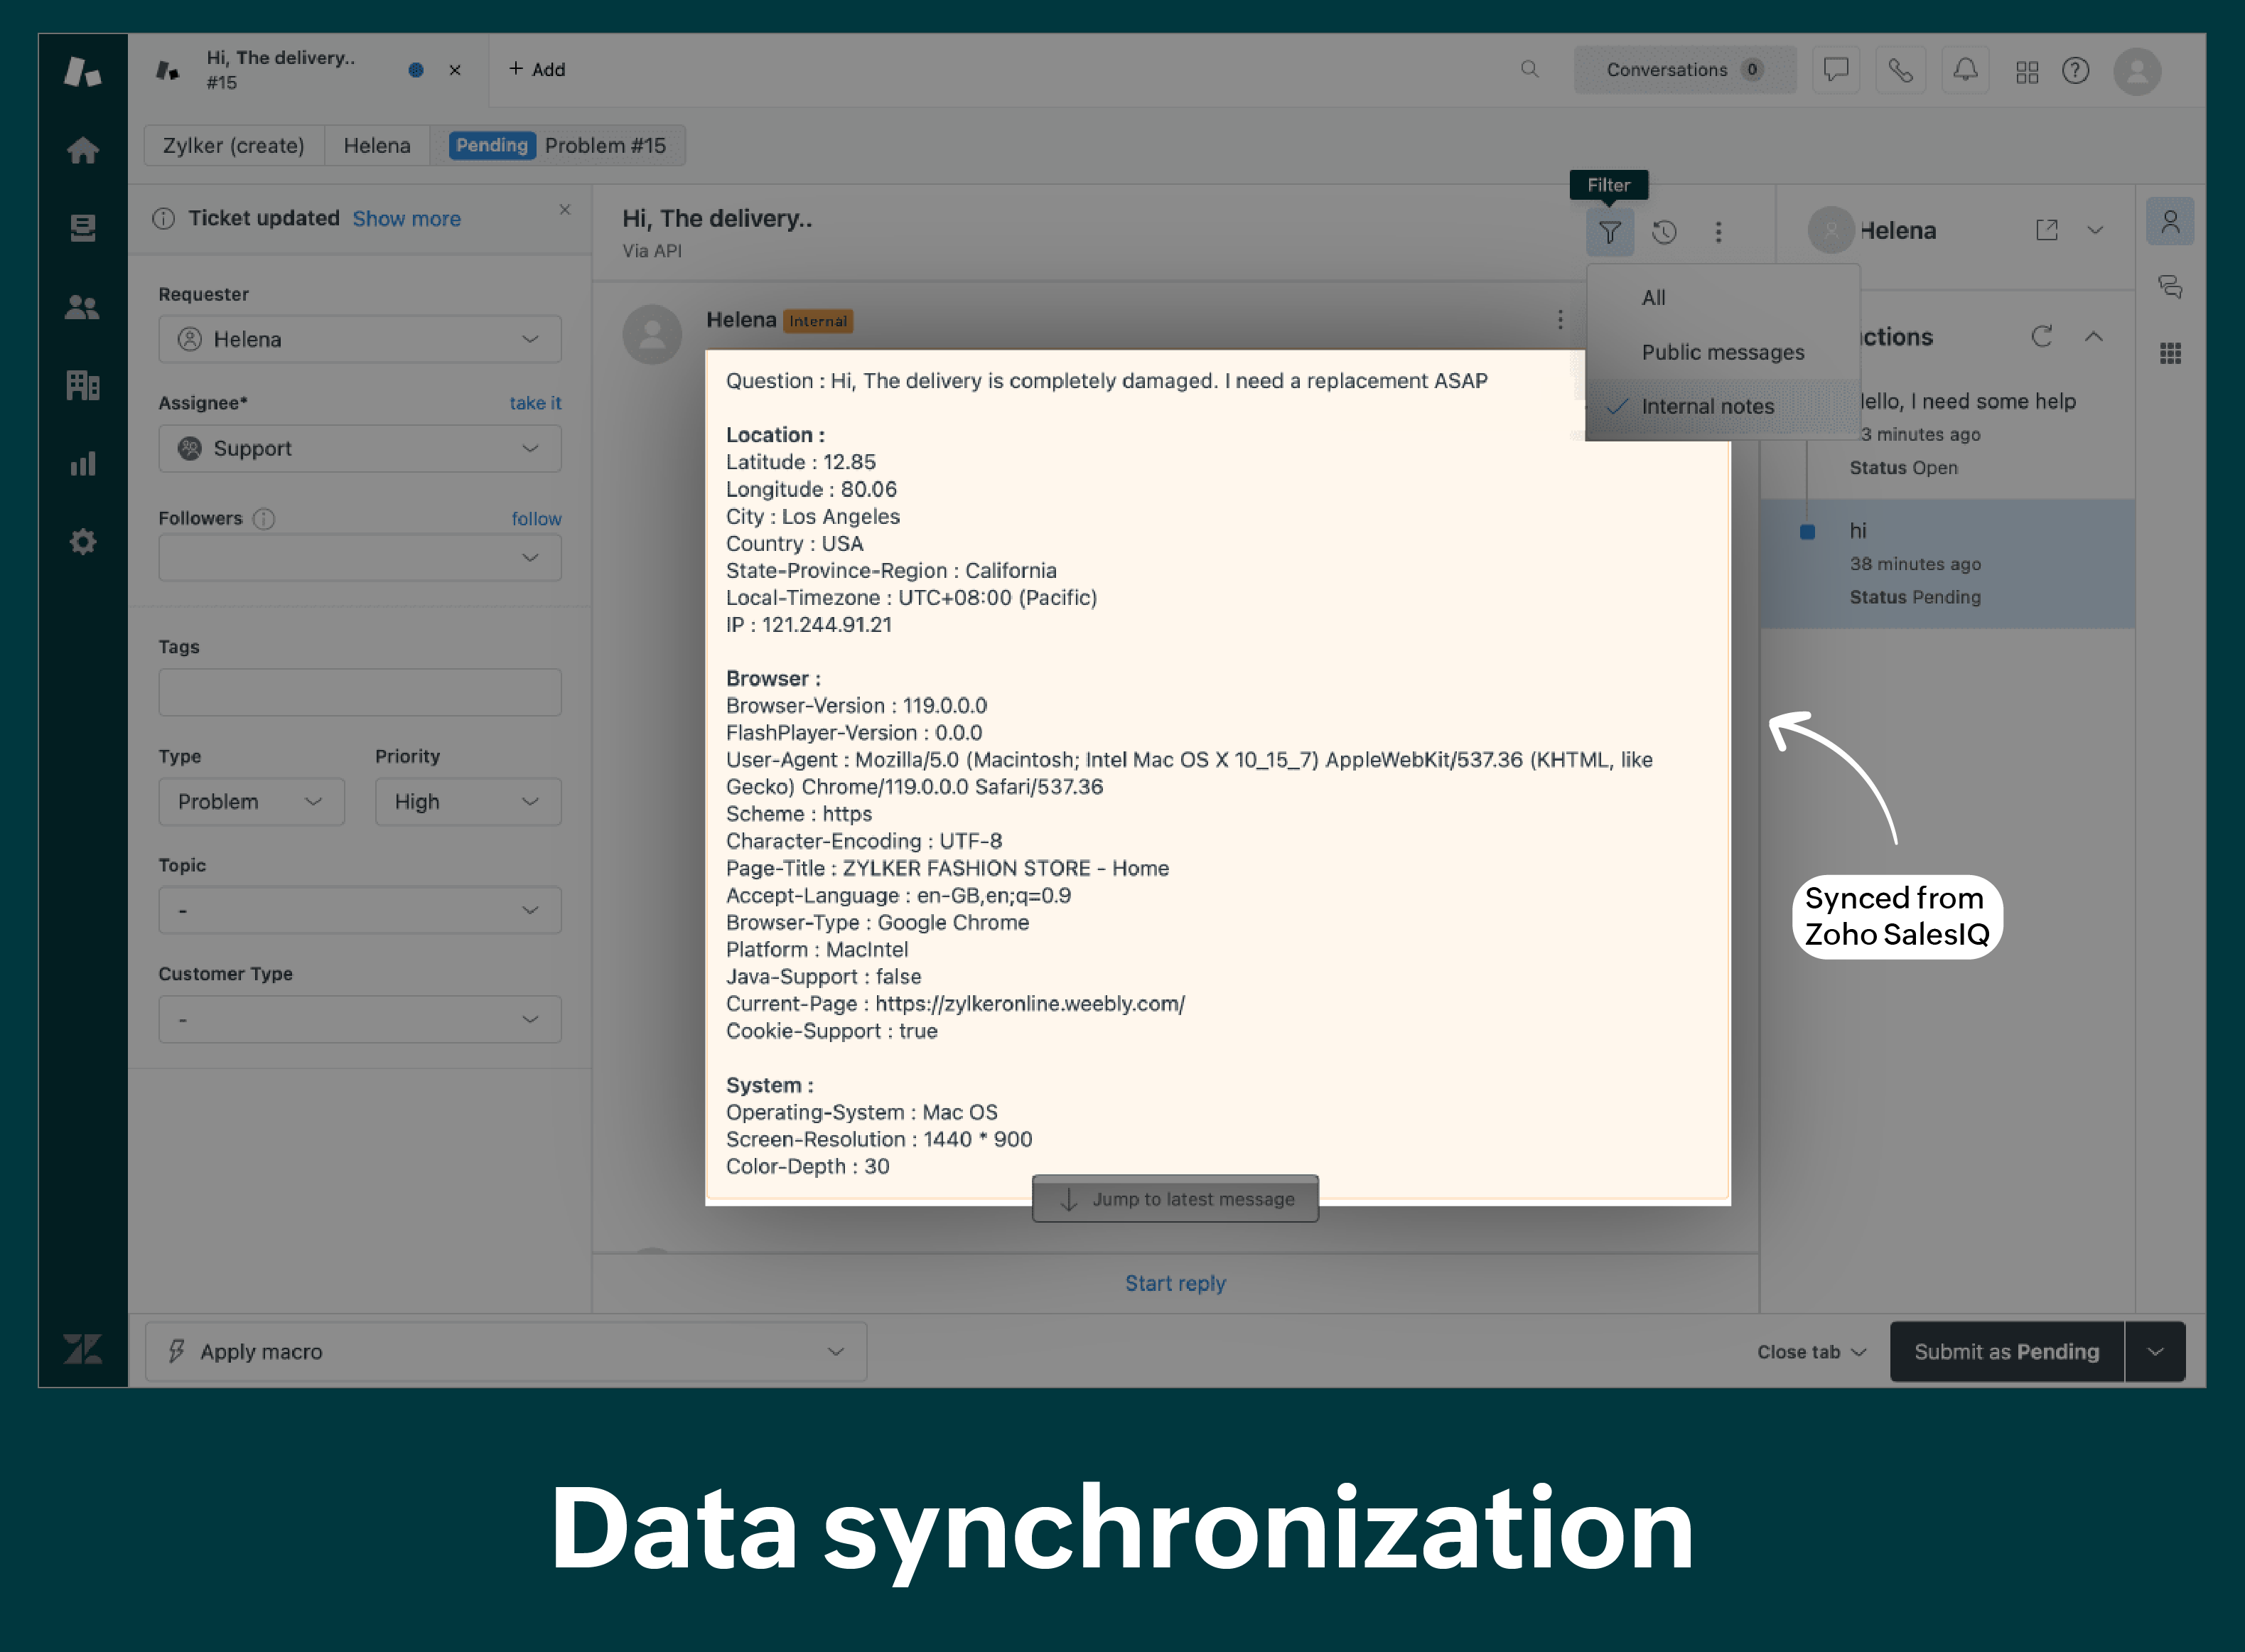Open Helena profile in new tab icon
Screen dimensions: 2245x1652
pos(2047,230)
